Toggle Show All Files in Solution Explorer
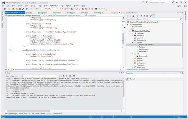Screen dimensions: 188x119 pos(147,16)
